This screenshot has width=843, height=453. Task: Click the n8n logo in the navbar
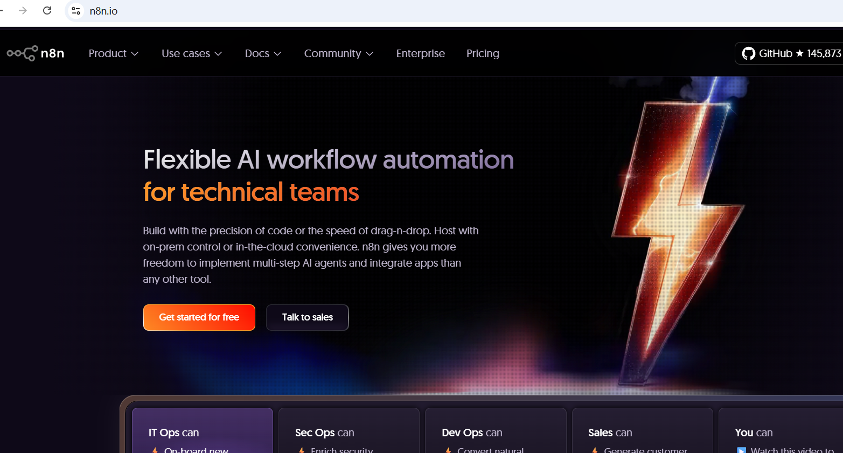click(36, 53)
